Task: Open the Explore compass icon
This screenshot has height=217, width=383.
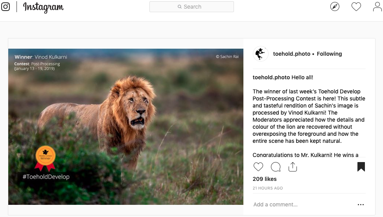Action: tap(335, 7)
